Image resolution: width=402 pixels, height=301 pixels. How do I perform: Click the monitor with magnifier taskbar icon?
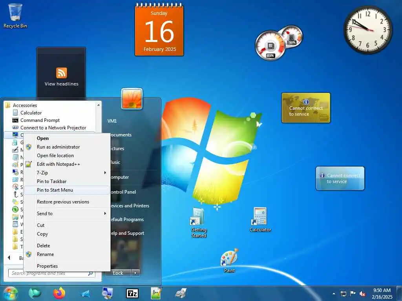coord(107,293)
